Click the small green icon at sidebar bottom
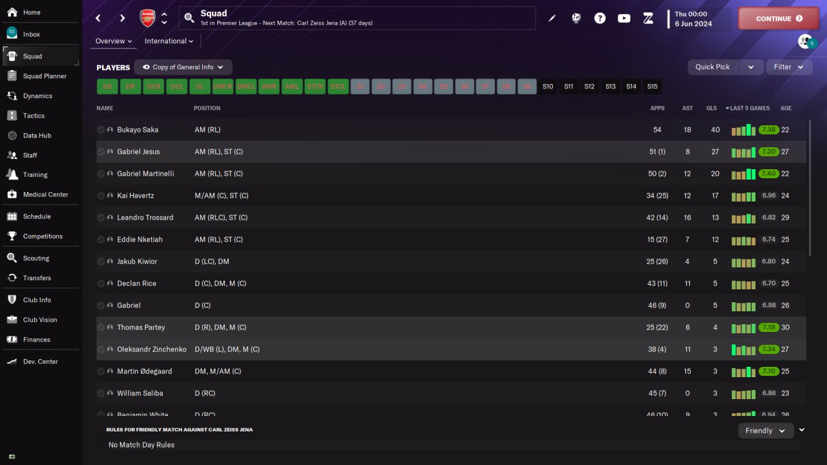This screenshot has height=465, width=827. [x=12, y=457]
